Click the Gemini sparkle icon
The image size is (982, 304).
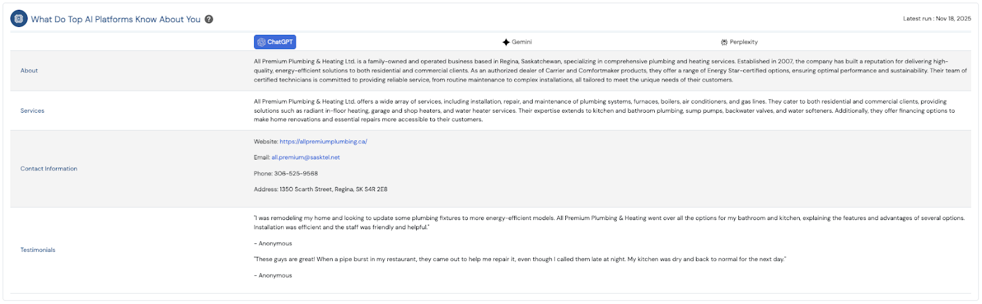click(x=506, y=42)
